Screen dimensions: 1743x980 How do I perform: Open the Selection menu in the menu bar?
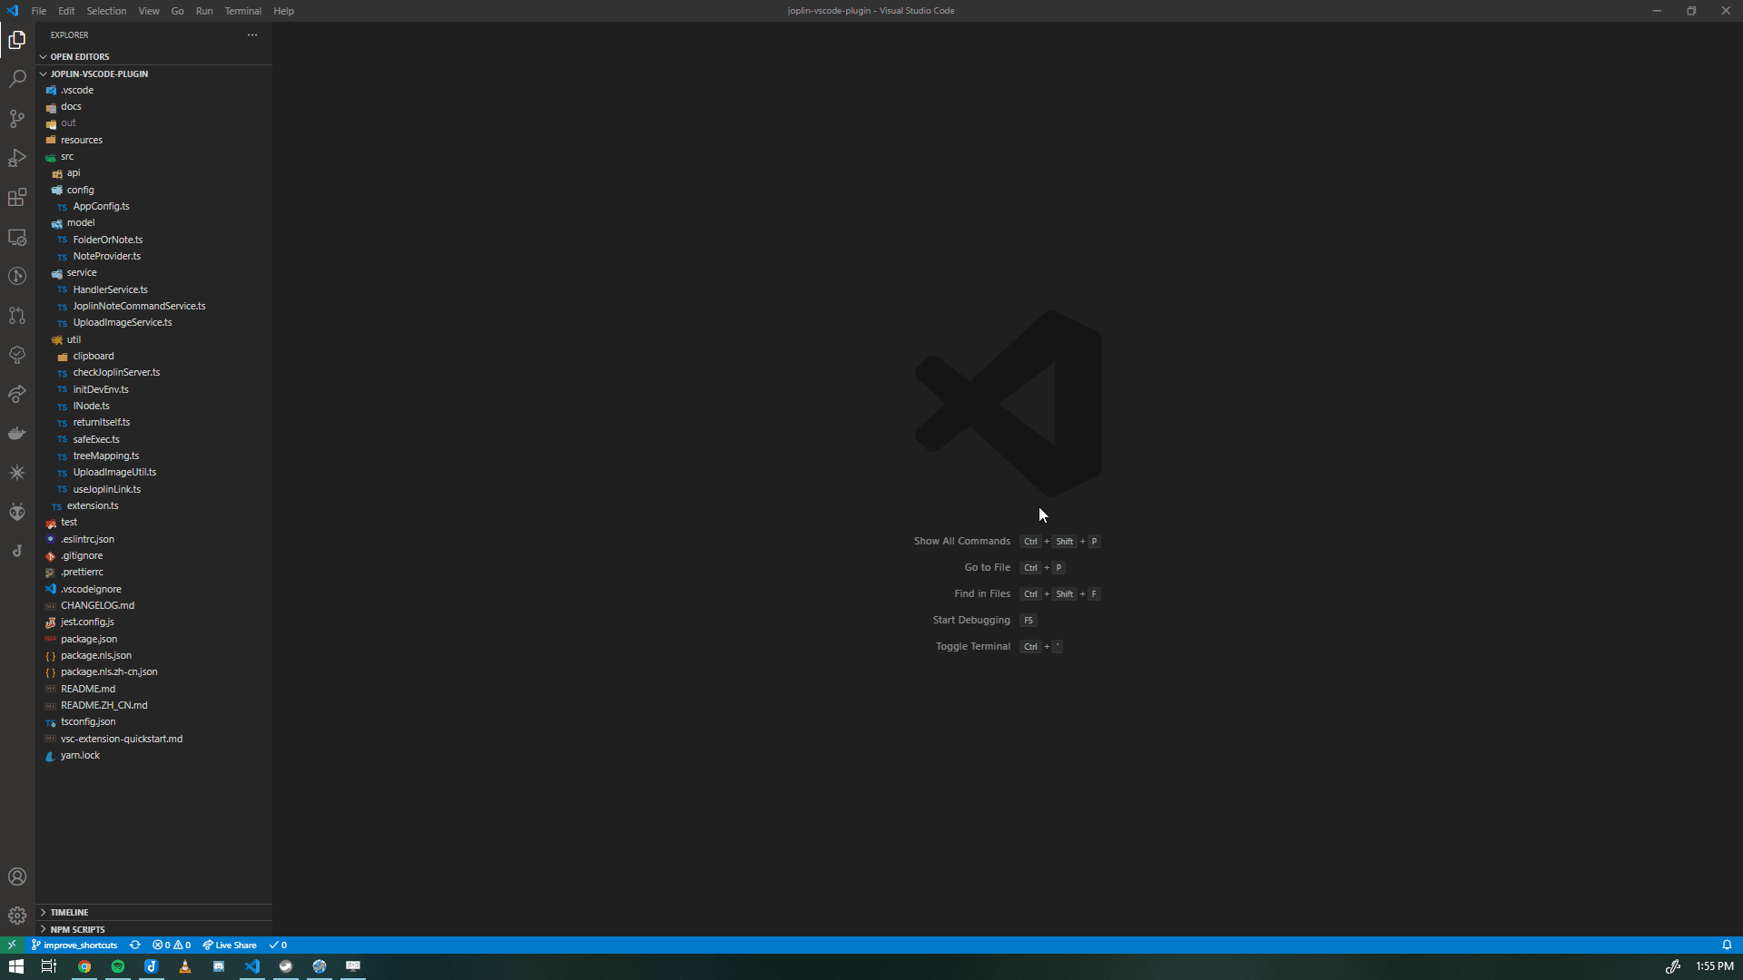106,11
